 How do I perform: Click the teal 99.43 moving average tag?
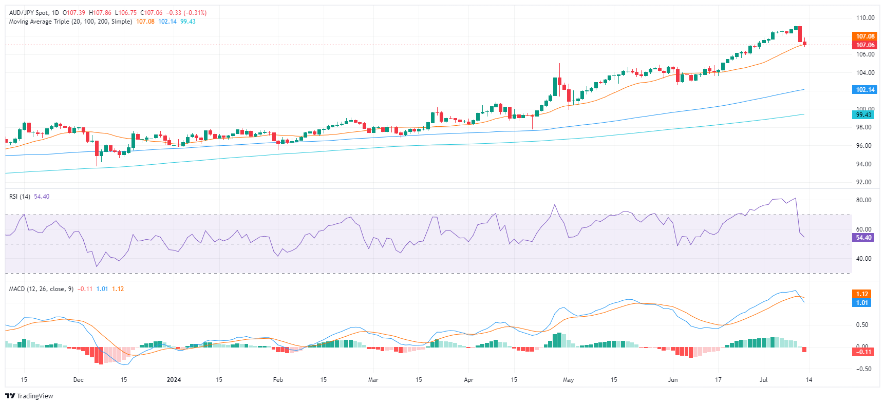[863, 115]
